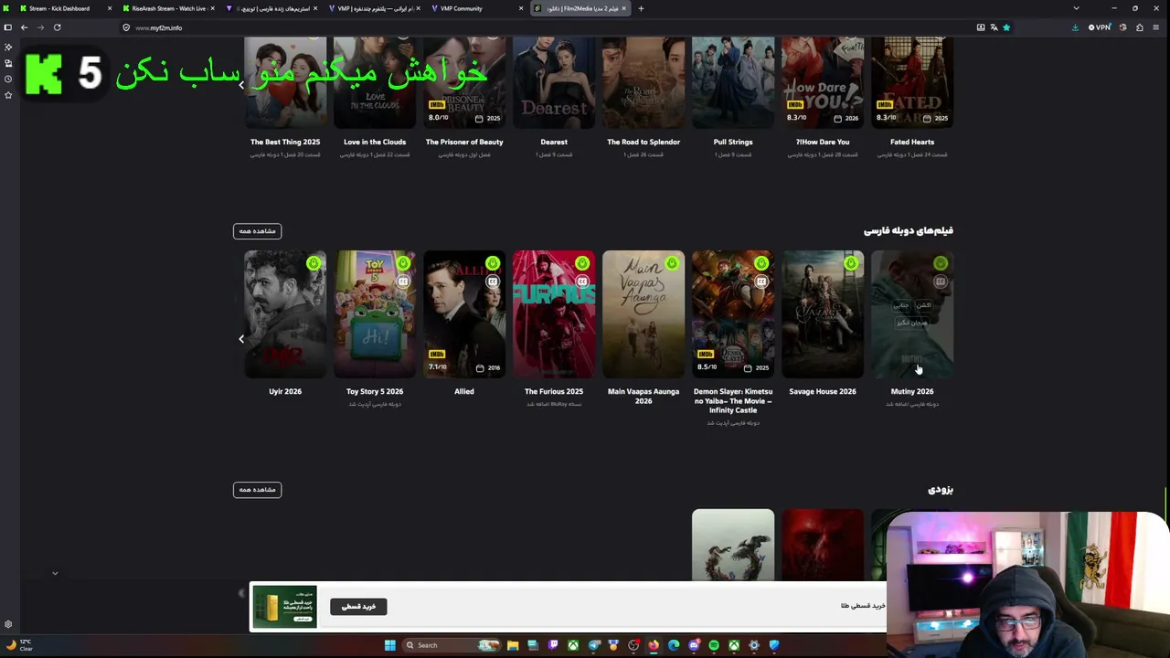Click the بزودی section heading
The height and width of the screenshot is (658, 1170).
tap(941, 490)
